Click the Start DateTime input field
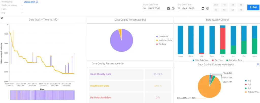 tap(154, 8)
